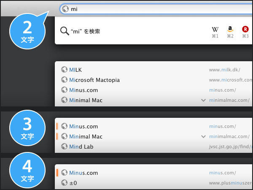Choose the ±0 suggestion
This screenshot has width=253, height=190.
tap(73, 183)
